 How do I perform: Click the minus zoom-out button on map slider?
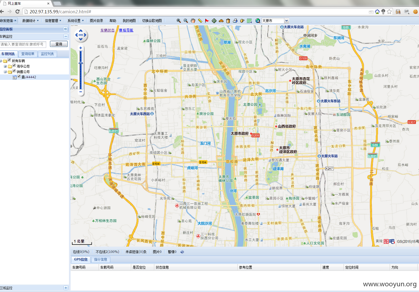point(81,92)
